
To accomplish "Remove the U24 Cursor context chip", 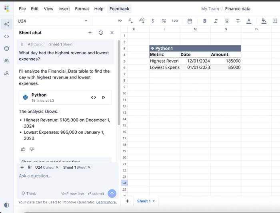I will click(x=57, y=167).
